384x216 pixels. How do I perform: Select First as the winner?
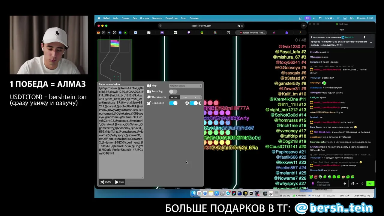[174, 97]
